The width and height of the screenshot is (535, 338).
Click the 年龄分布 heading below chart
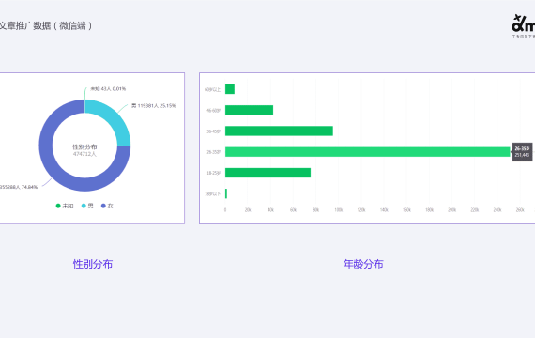coord(363,264)
